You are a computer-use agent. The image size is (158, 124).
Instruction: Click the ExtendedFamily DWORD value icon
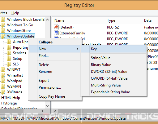click(x=56, y=33)
